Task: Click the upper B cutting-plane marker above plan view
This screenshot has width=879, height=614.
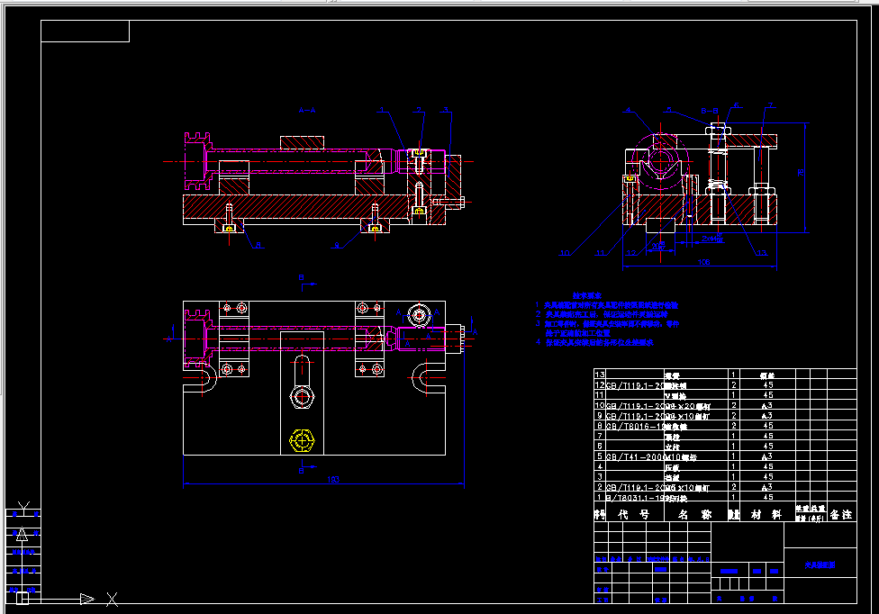Action: [302, 277]
